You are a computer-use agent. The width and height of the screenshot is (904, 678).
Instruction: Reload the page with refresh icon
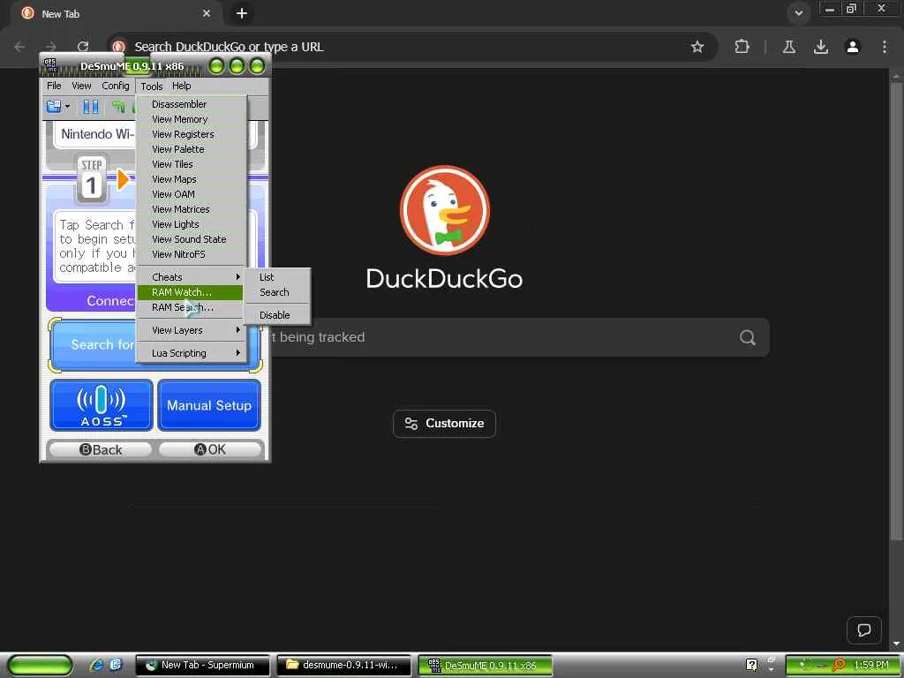pos(83,47)
